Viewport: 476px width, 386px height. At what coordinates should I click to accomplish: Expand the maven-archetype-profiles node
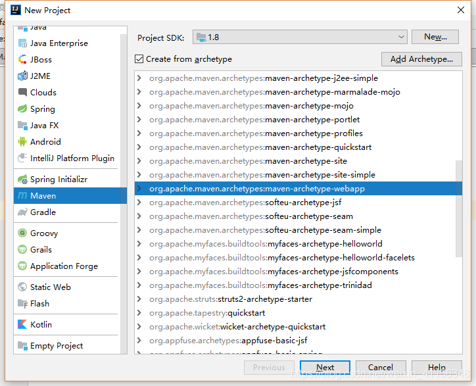139,133
